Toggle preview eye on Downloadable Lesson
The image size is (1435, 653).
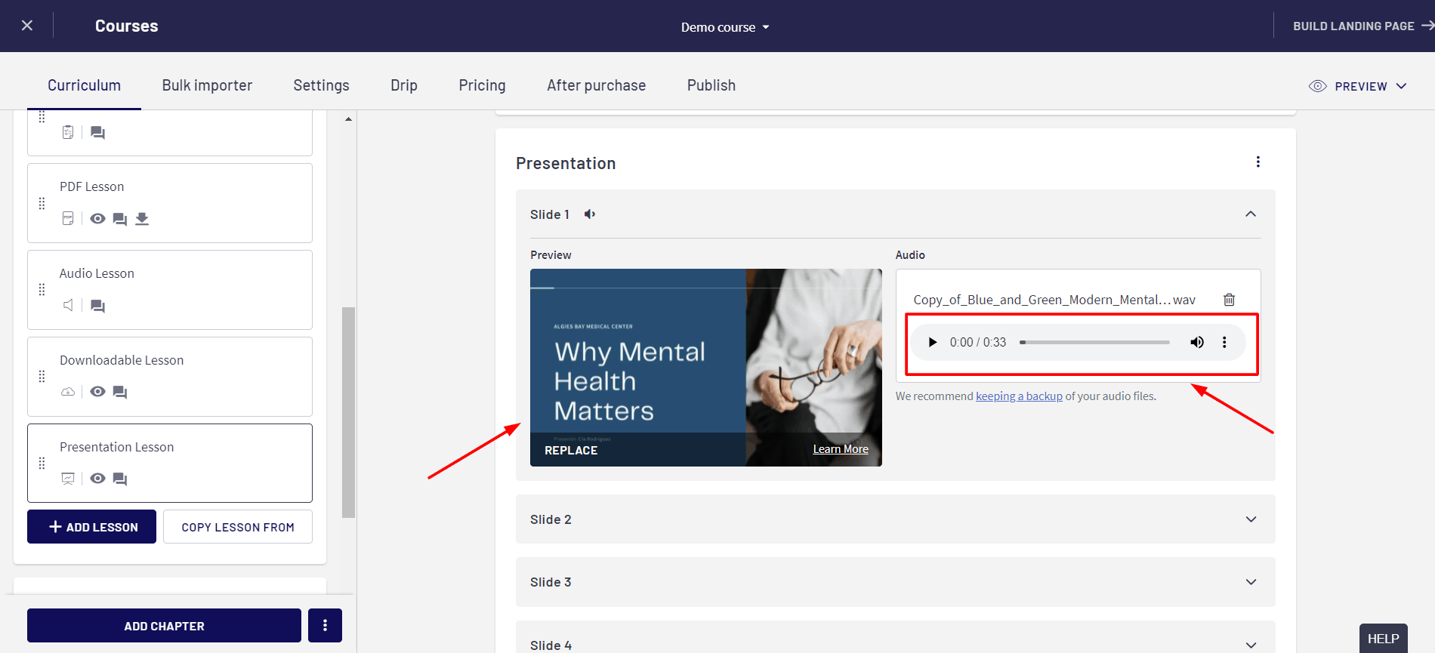click(97, 392)
